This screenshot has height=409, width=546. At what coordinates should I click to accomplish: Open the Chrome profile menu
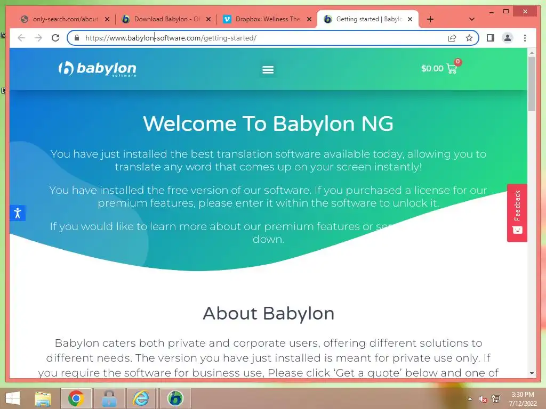pos(508,38)
